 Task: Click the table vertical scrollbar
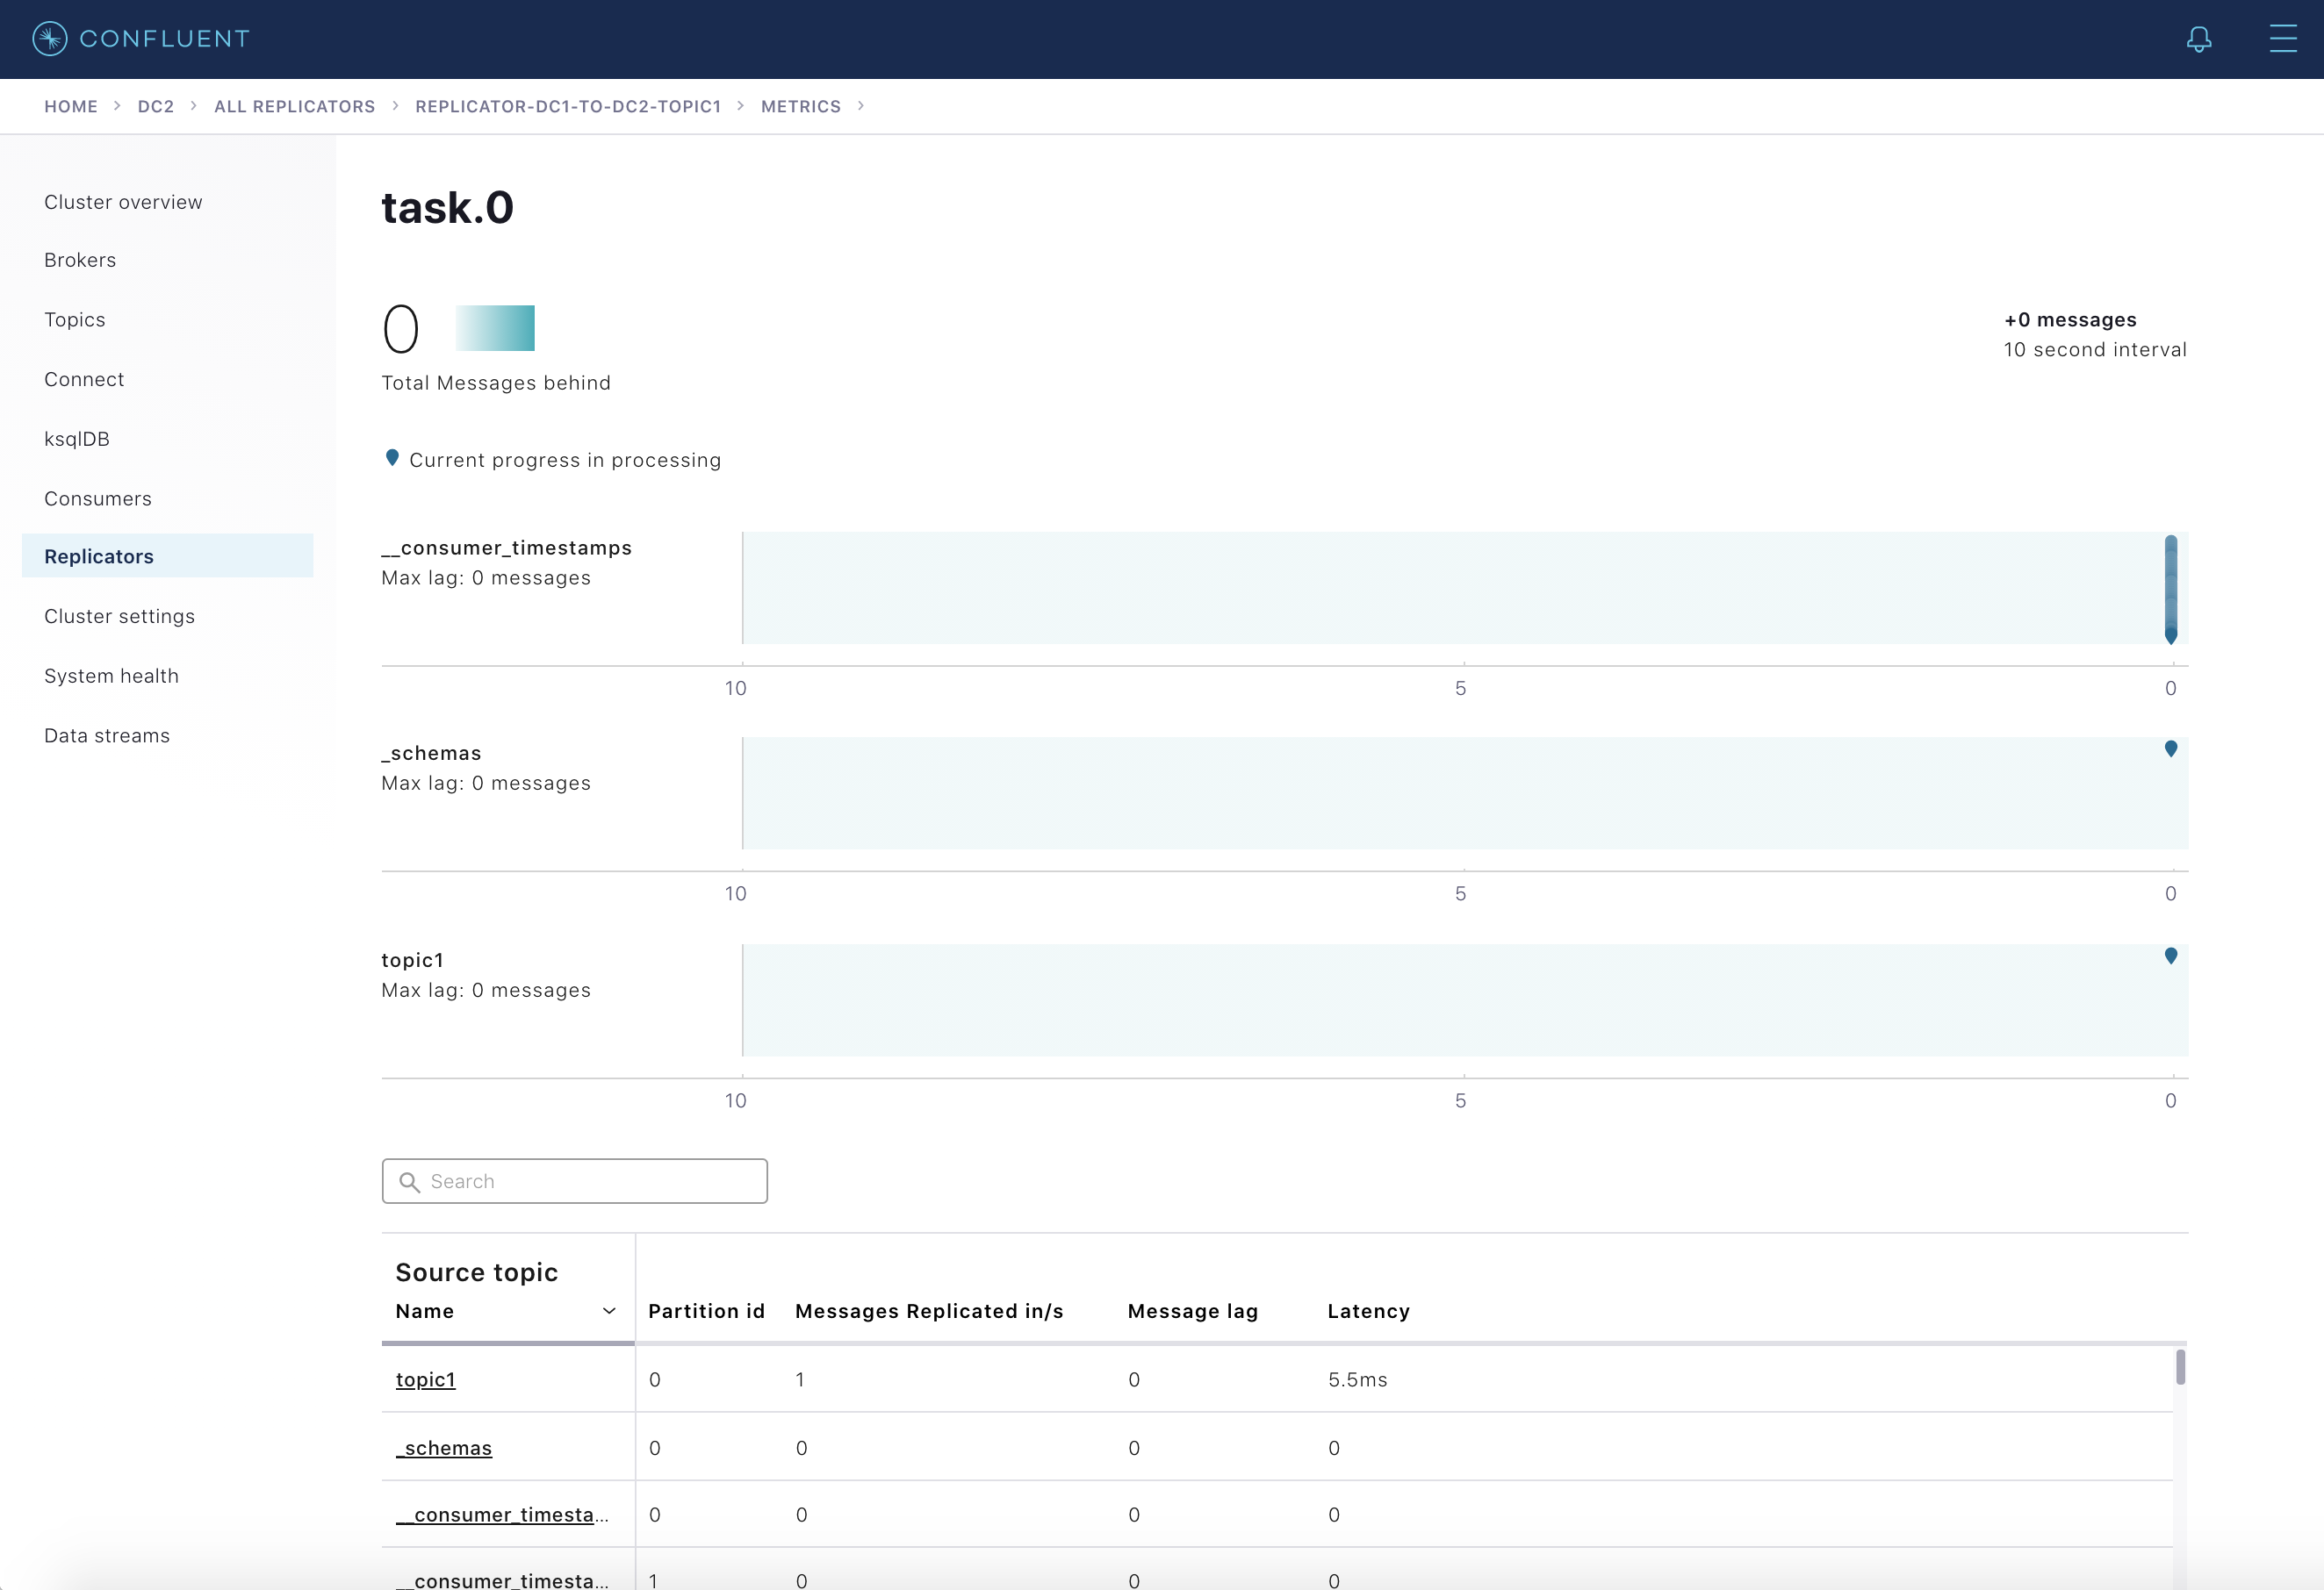pyautogui.click(x=2180, y=1367)
